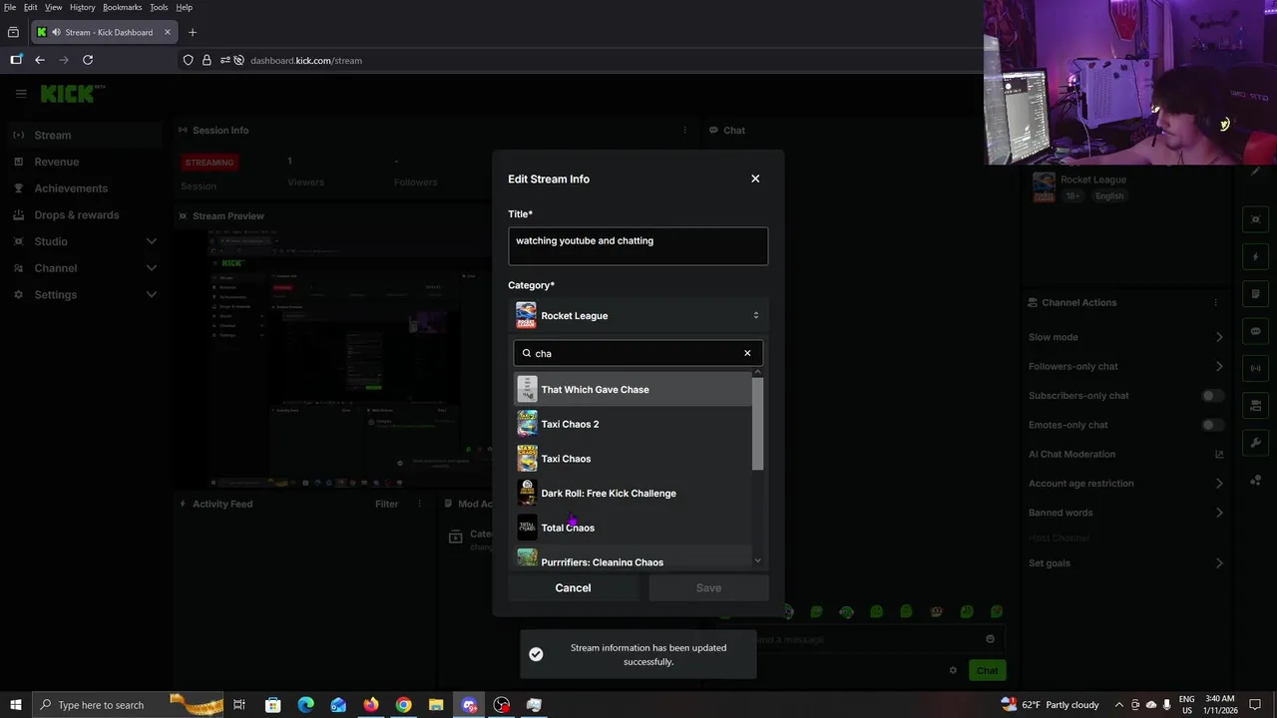Image resolution: width=1277 pixels, height=718 pixels.
Task: Open Task View on the taskbar
Action: pos(239,705)
